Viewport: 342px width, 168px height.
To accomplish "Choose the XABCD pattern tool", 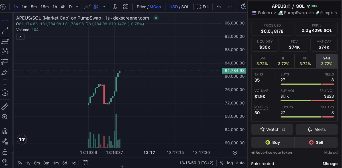I will (x=5, y=51).
